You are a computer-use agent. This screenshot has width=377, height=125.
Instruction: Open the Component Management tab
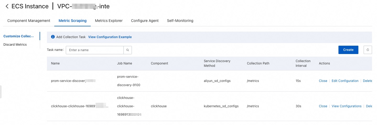(29, 21)
